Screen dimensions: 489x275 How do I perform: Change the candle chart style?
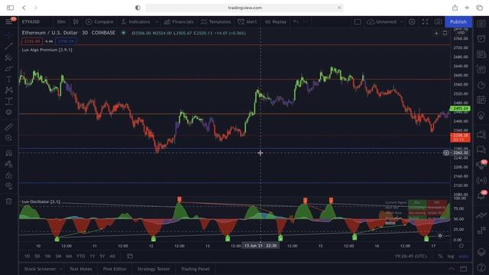76,22
